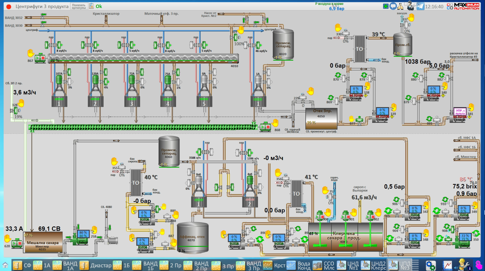
Task: Click the clipboard icon beside Ok
Action: 92,6
